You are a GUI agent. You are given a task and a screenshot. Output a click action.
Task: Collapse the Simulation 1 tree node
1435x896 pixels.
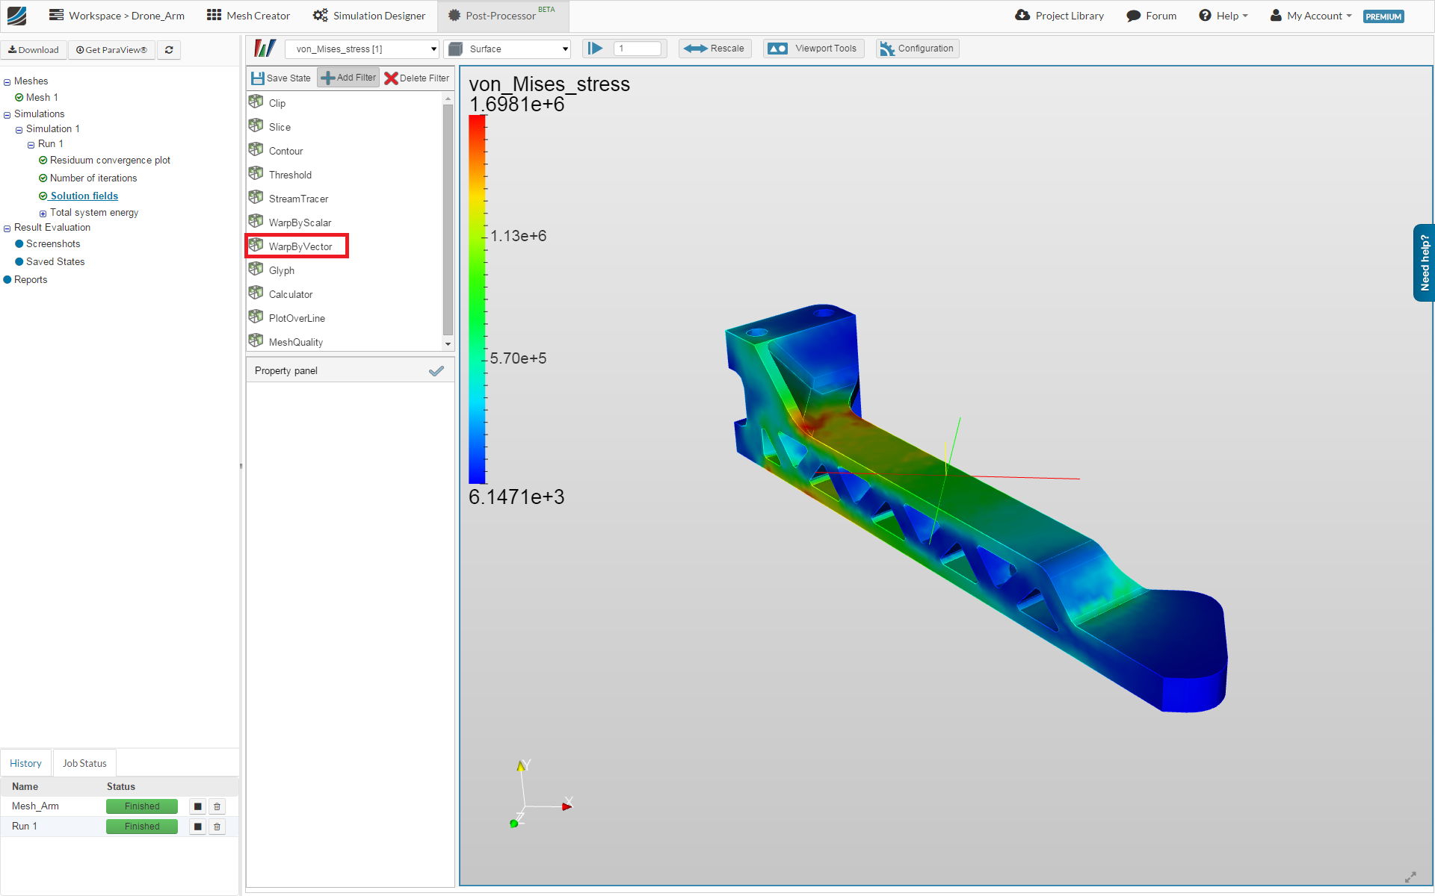click(19, 130)
